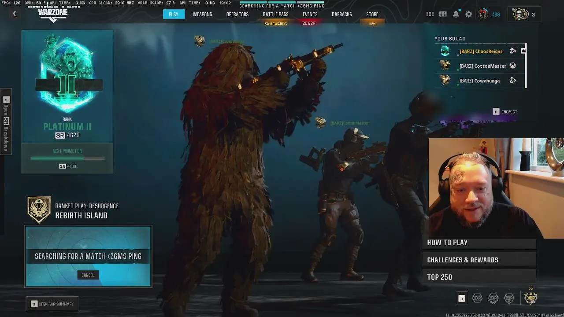Image resolution: width=564 pixels, height=317 pixels.
Task: Click the matchmaking progress bar at top
Action: pyautogui.click(x=282, y=2)
